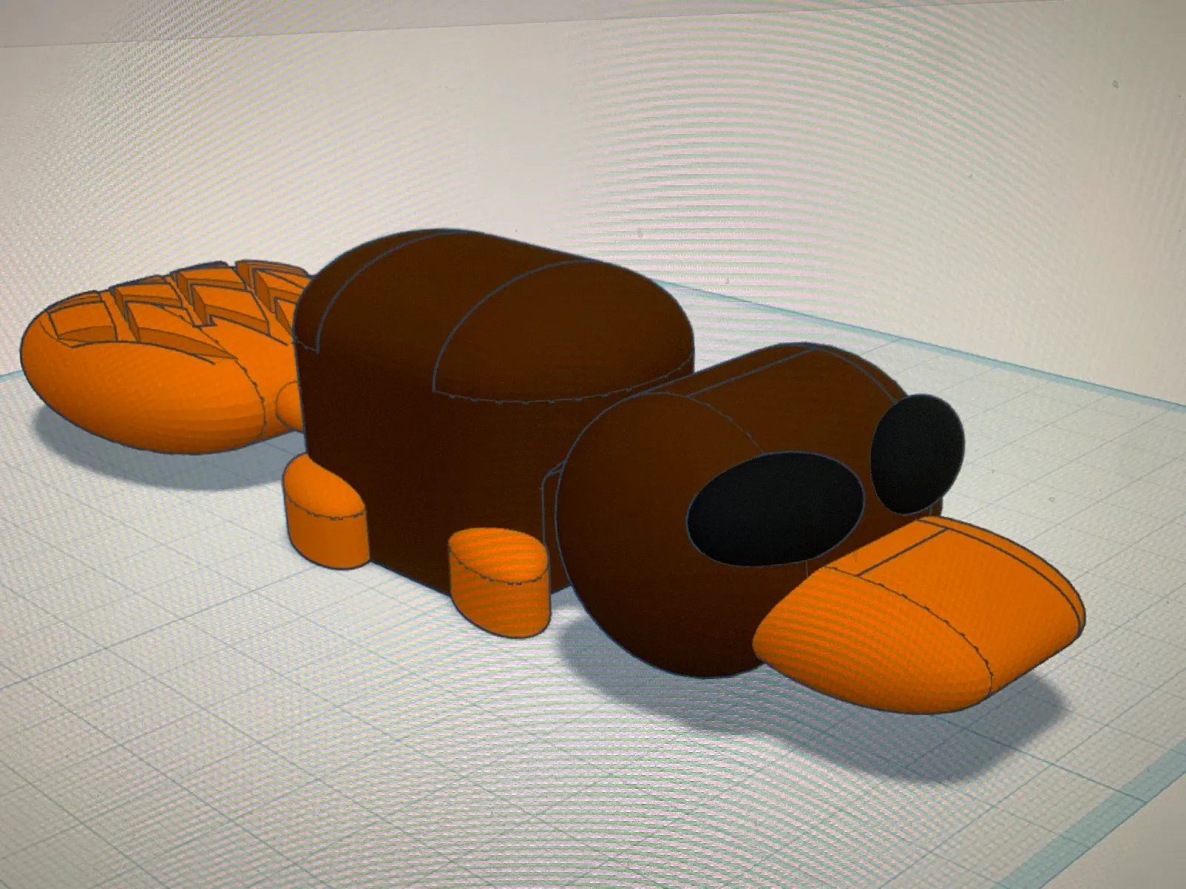Screen dimensions: 1186x889
Task: Select the orange foot closest to the head
Action: (x=498, y=581)
